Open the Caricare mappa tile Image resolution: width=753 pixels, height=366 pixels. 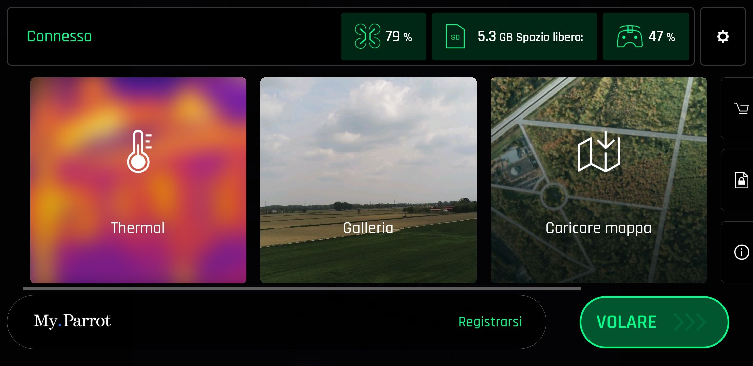point(599,180)
